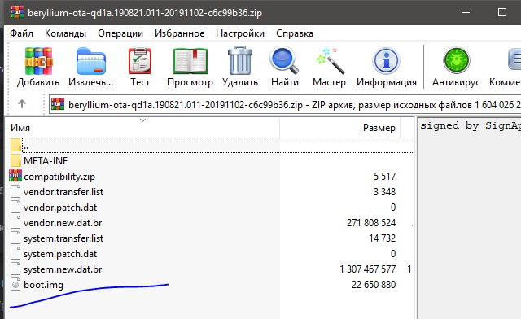Open the Операции menu
This screenshot has height=319, width=521.
coord(120,33)
